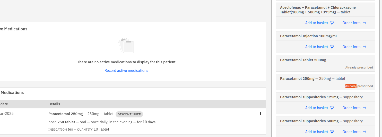Click 'Already prescribed' under Paracetamol Tablet 500mg
Viewport: 382px width, 137px height.
click(x=359, y=67)
